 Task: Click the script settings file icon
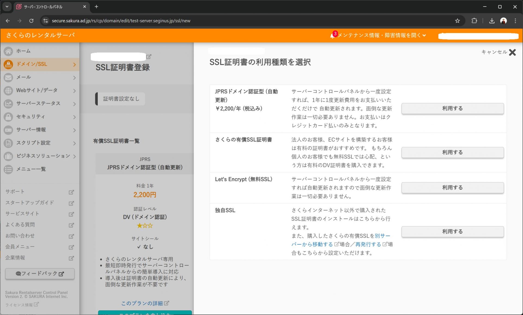[8, 143]
